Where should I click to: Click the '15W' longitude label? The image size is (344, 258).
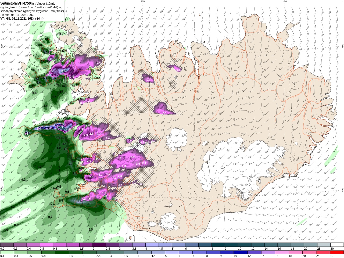click(285, 1)
